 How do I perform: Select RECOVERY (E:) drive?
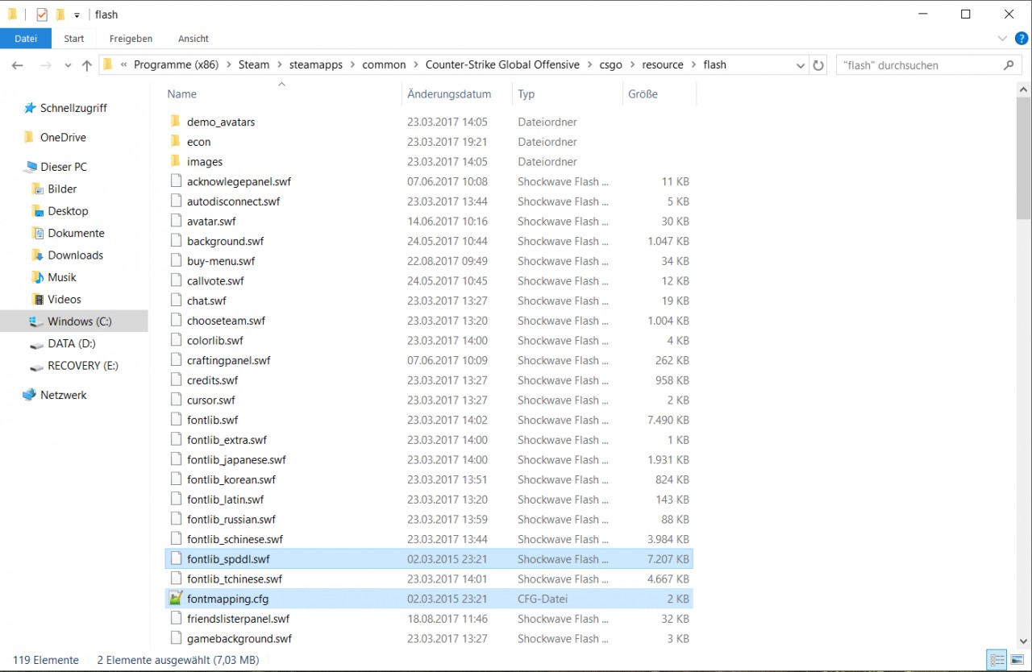coord(82,365)
